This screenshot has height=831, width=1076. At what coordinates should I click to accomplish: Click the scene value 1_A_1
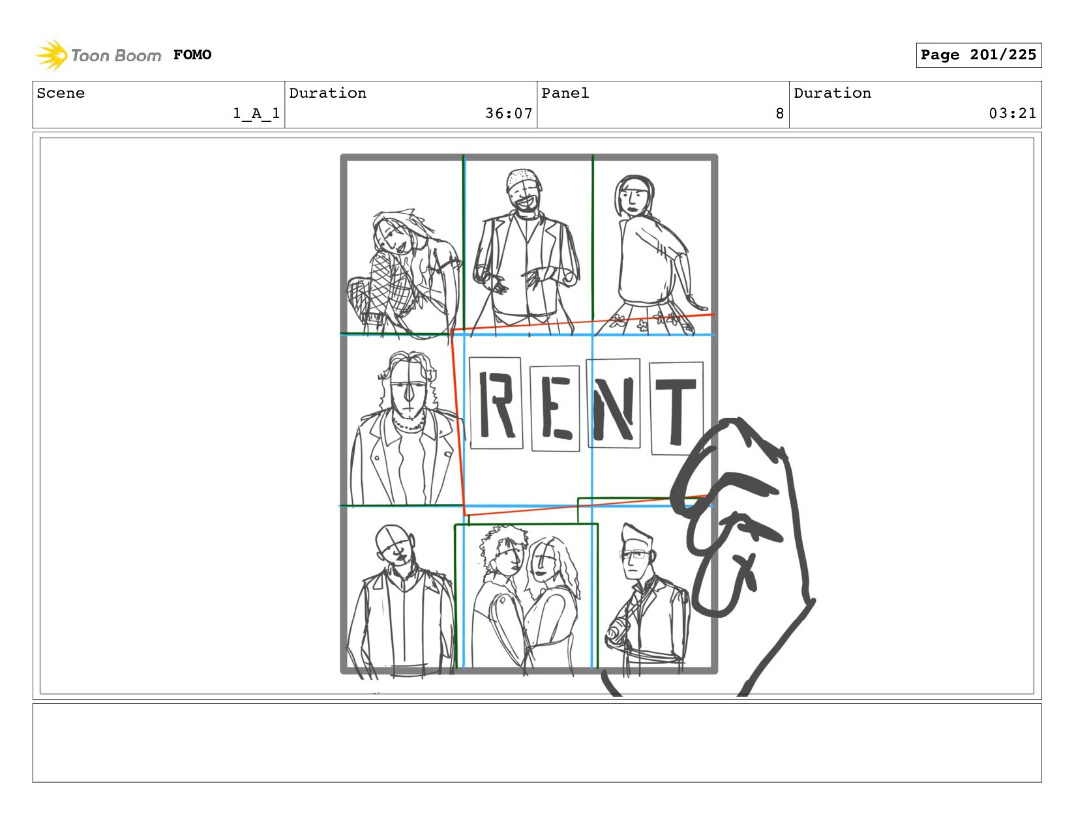[x=256, y=113]
